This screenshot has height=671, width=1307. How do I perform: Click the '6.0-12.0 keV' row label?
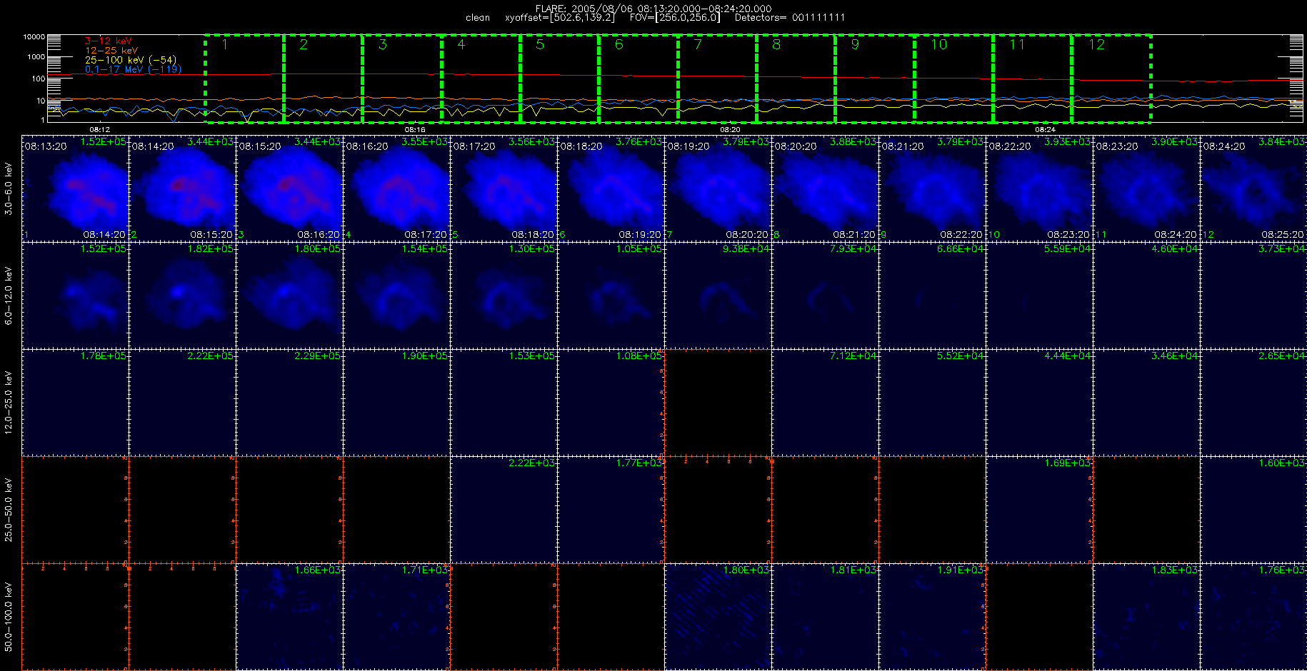tap(9, 296)
